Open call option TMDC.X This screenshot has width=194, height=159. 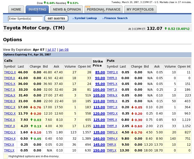pos(10,107)
